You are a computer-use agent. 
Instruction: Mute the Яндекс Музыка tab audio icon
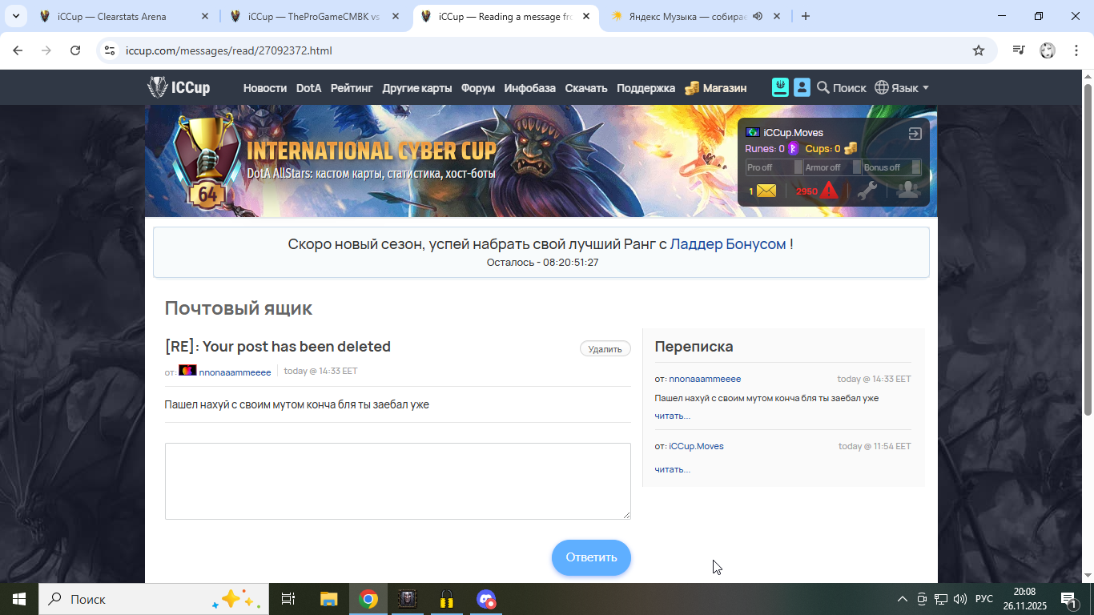758,16
